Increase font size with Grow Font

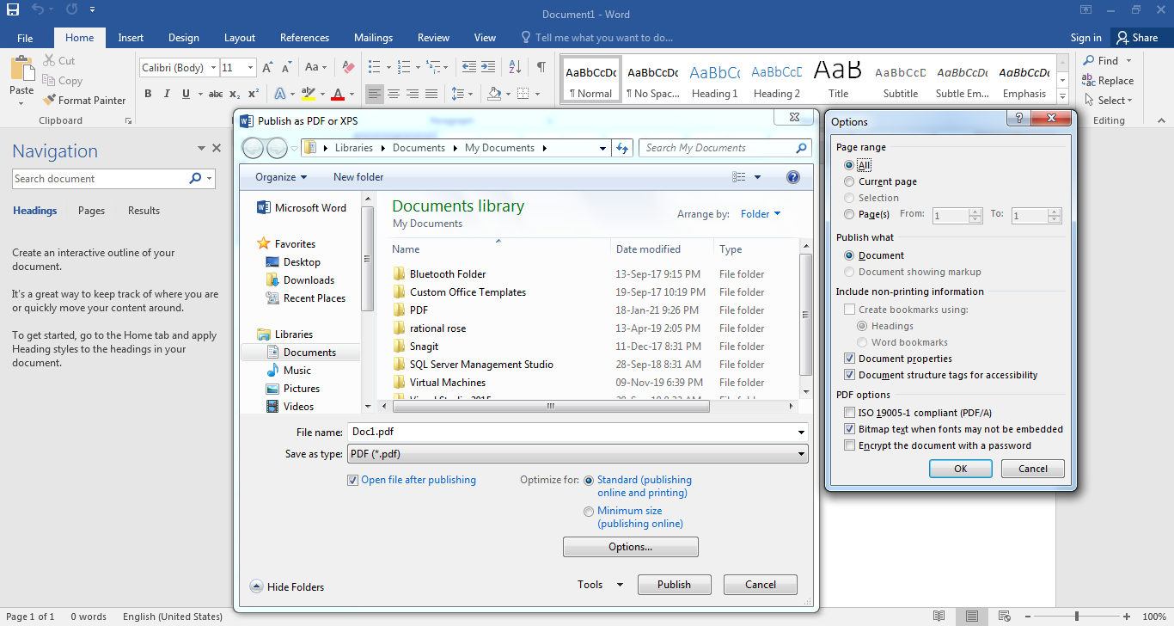(x=267, y=67)
